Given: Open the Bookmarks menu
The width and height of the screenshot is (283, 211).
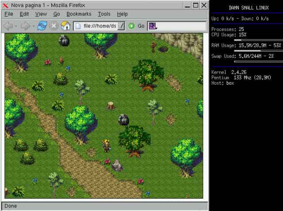Looking at the screenshot, I should pyautogui.click(x=79, y=14).
